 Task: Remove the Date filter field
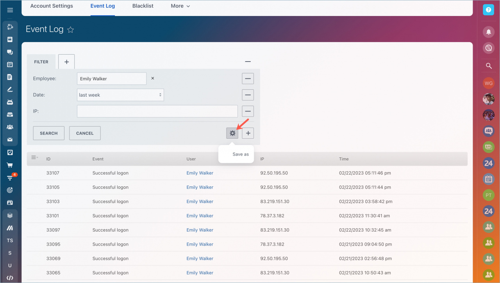[248, 95]
